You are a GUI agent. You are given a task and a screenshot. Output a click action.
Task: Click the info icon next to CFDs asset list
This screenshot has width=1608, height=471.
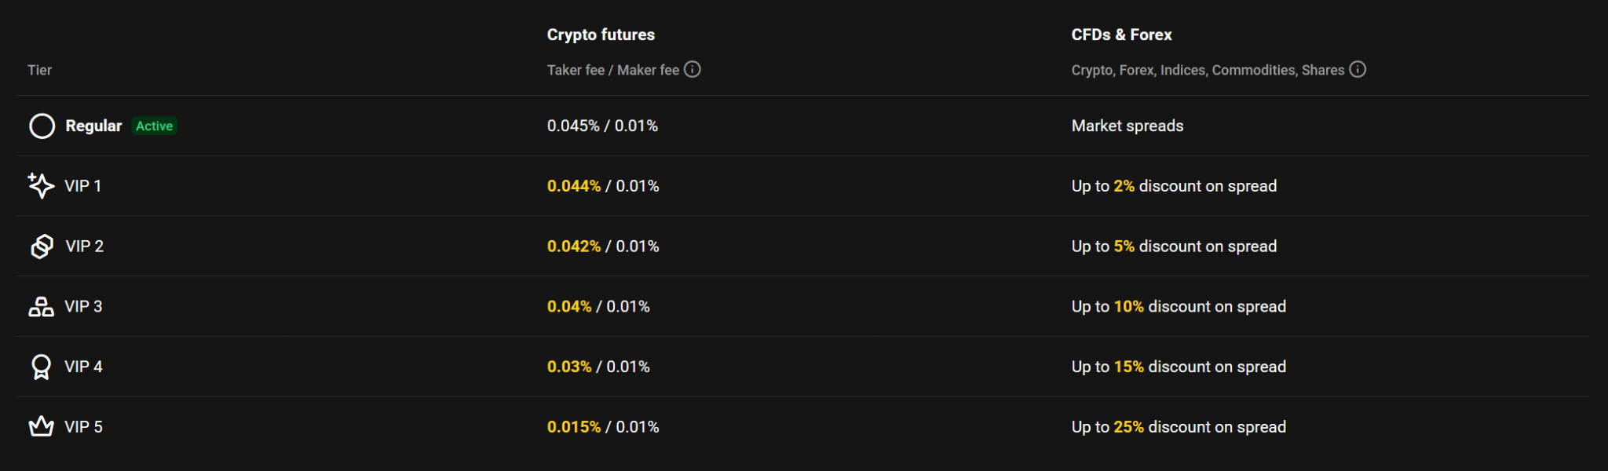1358,69
